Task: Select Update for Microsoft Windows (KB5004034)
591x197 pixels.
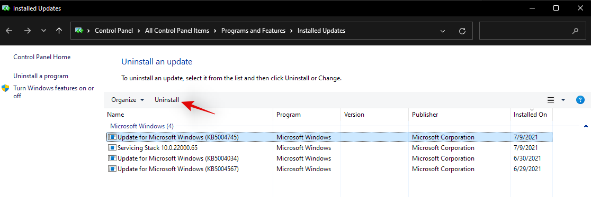Action: 329,158
